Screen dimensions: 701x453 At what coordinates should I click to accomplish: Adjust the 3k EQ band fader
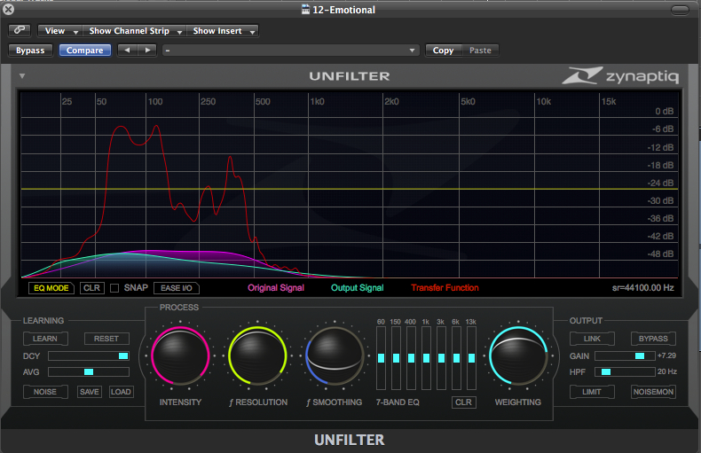pos(441,358)
